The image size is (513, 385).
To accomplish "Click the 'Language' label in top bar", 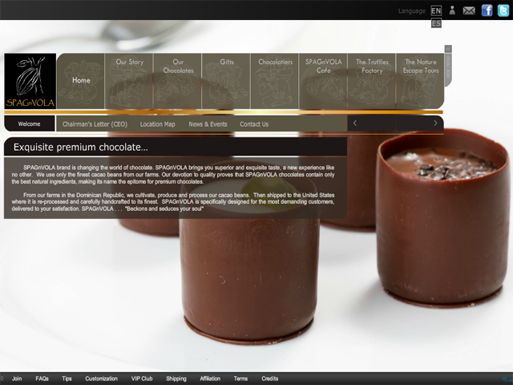I will tap(411, 10).
